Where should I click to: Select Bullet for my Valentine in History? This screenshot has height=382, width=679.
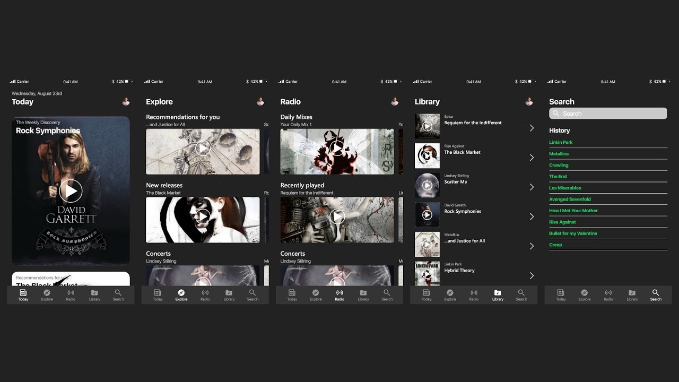(x=573, y=233)
